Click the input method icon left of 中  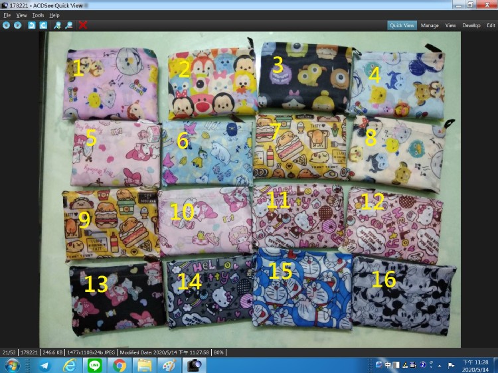pos(379,365)
